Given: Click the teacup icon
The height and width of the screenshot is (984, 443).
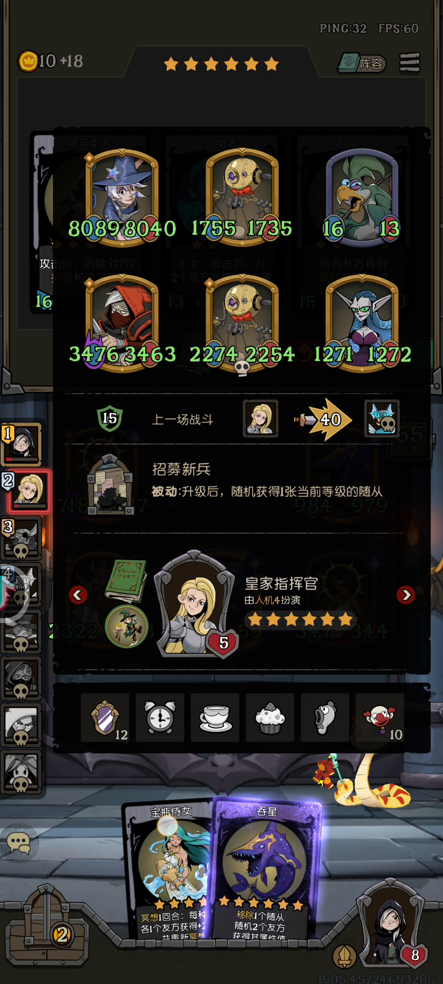Looking at the screenshot, I should tap(215, 717).
